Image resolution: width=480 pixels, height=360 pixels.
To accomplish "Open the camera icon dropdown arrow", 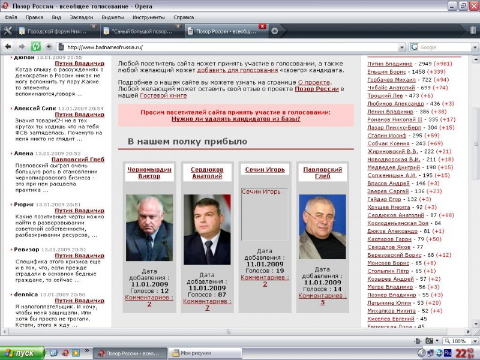I will [x=437, y=341].
